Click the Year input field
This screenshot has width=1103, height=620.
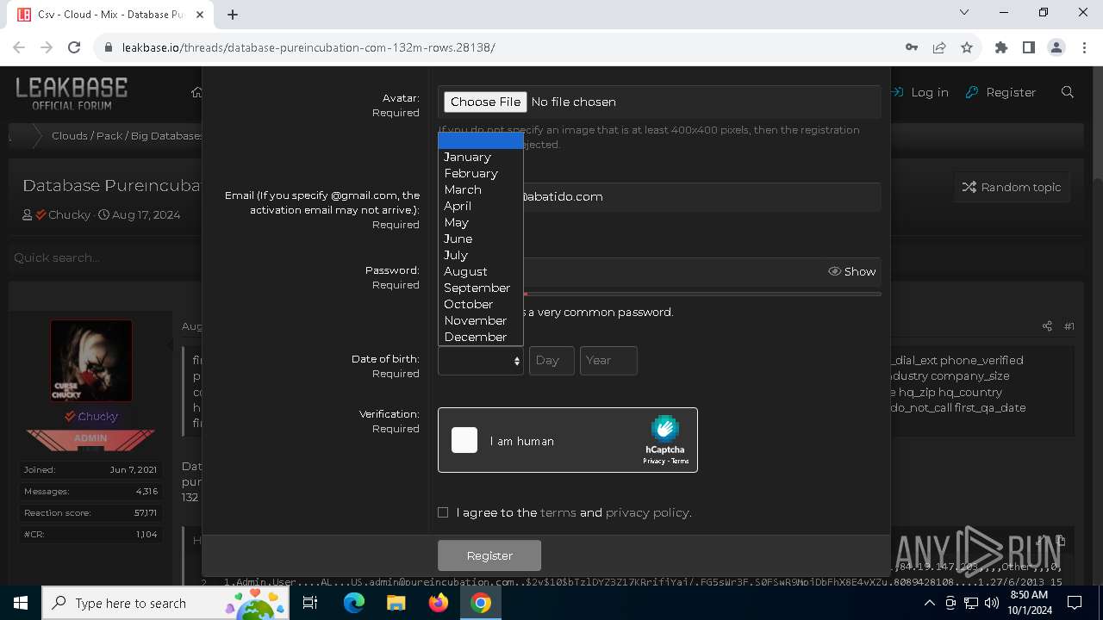[608, 361]
